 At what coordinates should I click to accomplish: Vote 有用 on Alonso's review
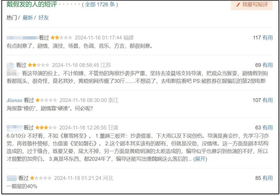pyautogui.click(x=267, y=100)
